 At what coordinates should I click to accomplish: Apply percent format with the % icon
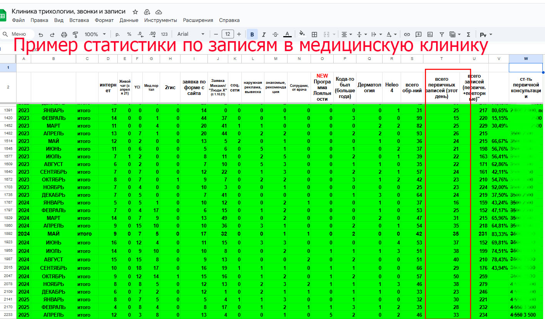click(x=130, y=34)
